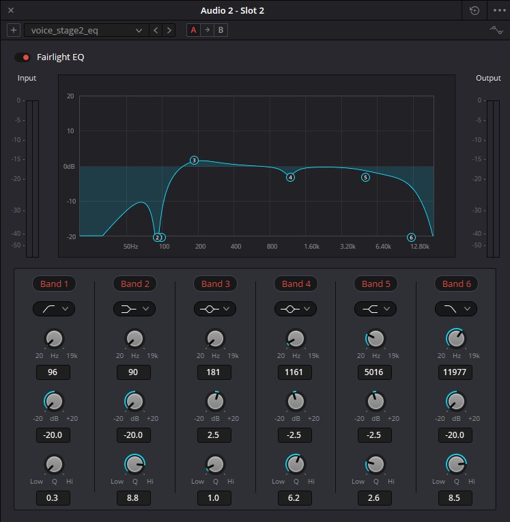The width and height of the screenshot is (510, 522).
Task: Click the add preset plus icon
Action: (14, 30)
